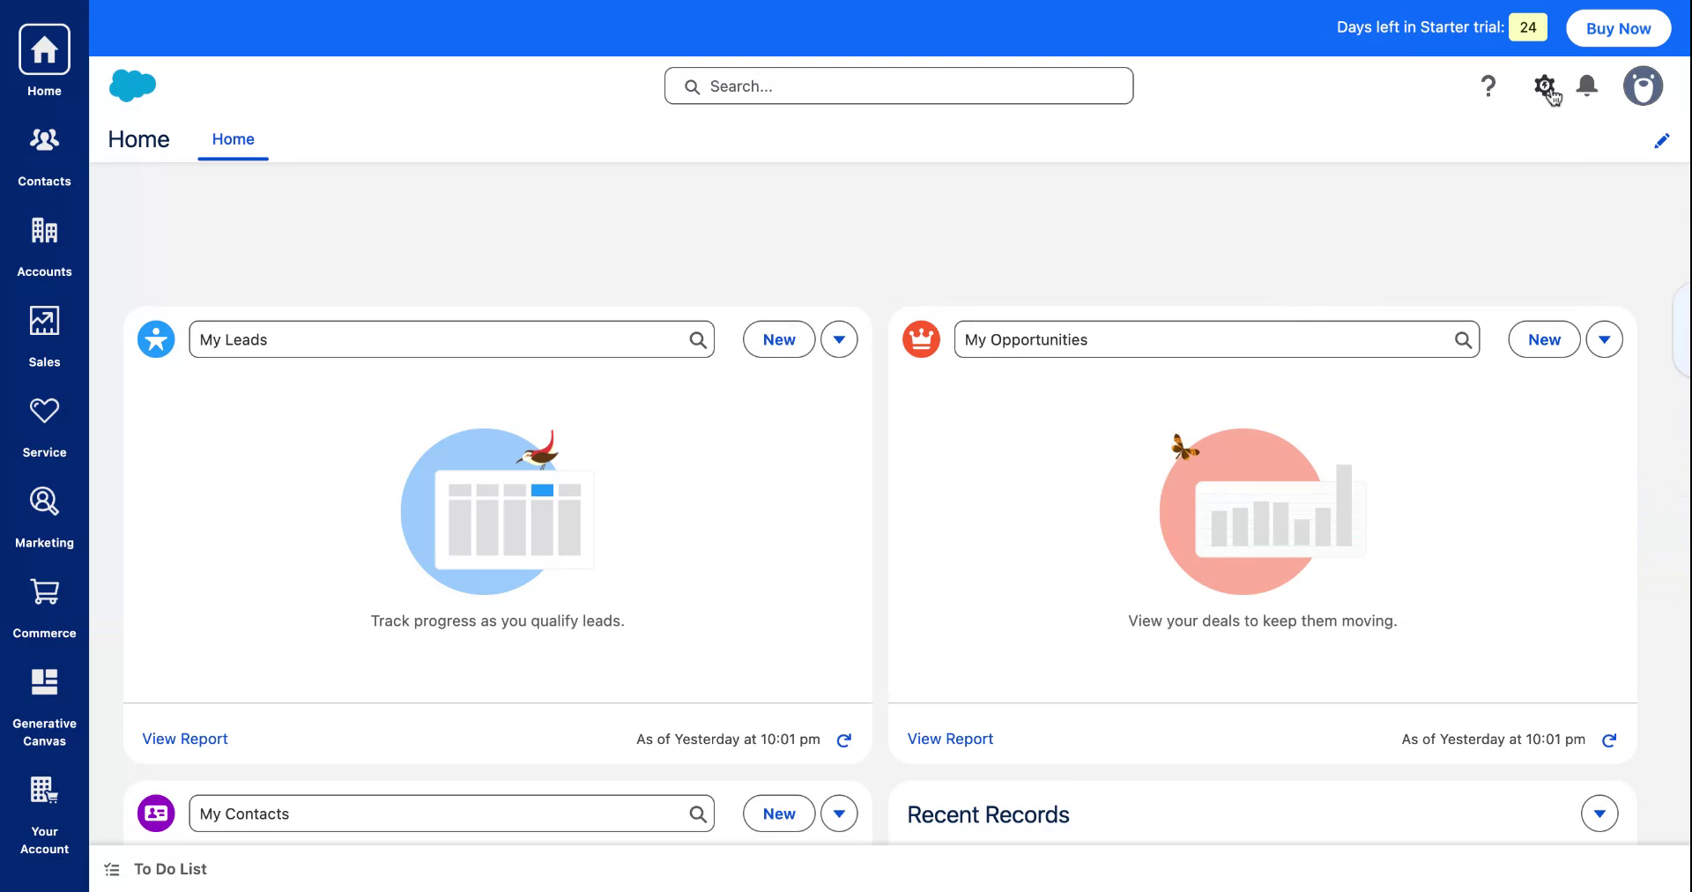This screenshot has height=892, width=1692.
Task: Click the Buy Now button
Action: 1618,27
